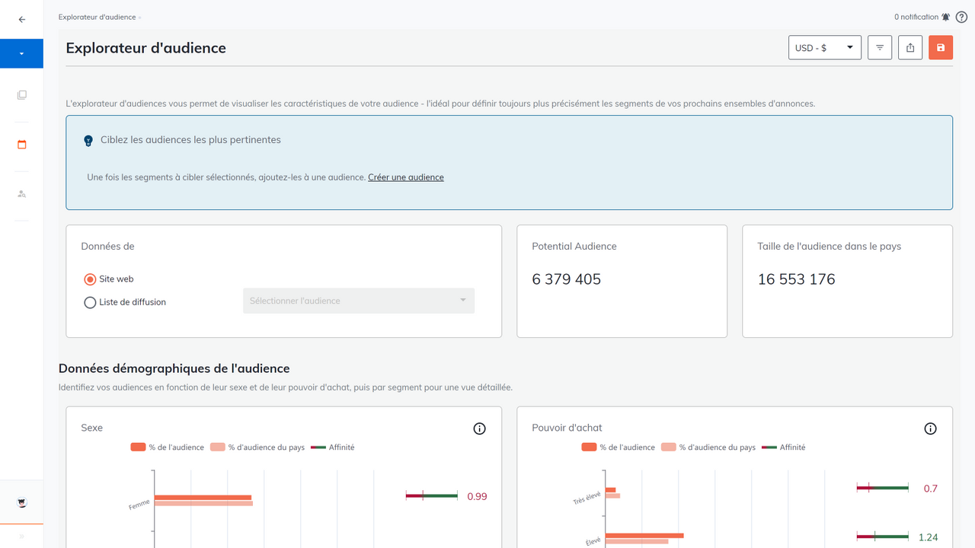The height and width of the screenshot is (548, 975).
Task: Click Potential Audience value 6 379 405
Action: tap(567, 279)
